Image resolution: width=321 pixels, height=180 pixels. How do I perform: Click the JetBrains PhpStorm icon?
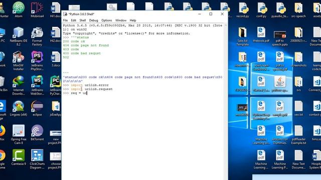(37, 60)
